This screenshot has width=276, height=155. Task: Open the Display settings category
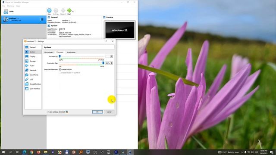(33, 56)
